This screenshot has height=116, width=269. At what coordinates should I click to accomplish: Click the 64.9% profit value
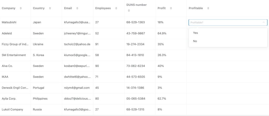click(162, 33)
